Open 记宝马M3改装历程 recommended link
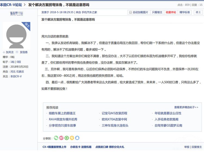The image size is (204, 152). tap(114, 113)
